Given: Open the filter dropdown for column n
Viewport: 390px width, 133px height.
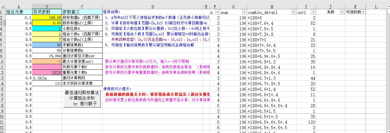Looking at the screenshot, I should (x=218, y=12).
